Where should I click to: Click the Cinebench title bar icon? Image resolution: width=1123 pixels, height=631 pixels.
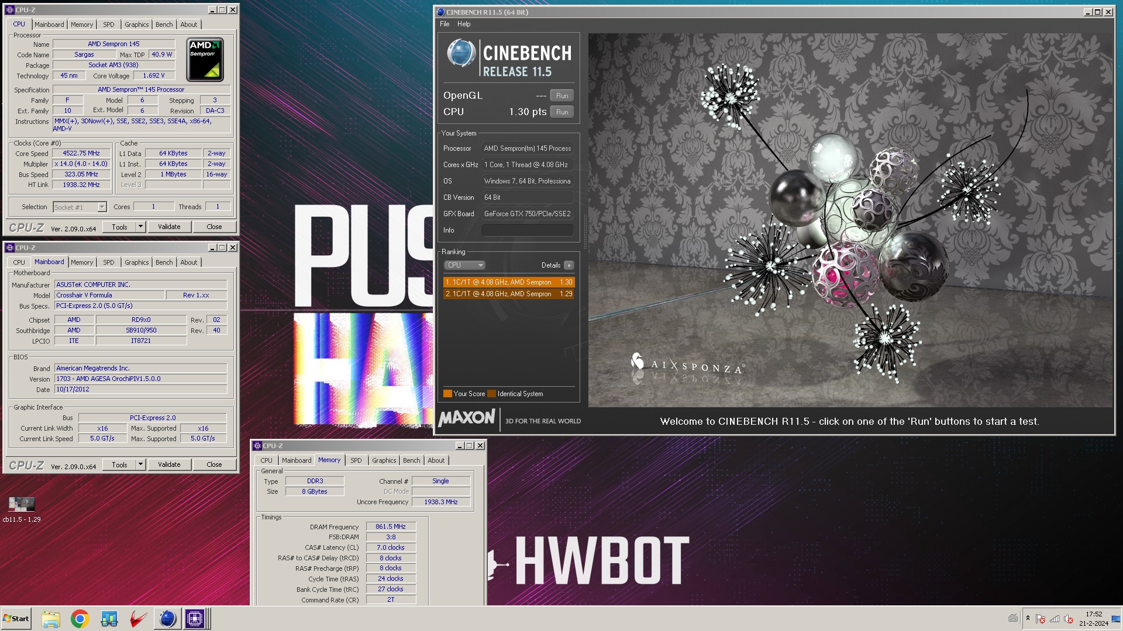tap(440, 12)
